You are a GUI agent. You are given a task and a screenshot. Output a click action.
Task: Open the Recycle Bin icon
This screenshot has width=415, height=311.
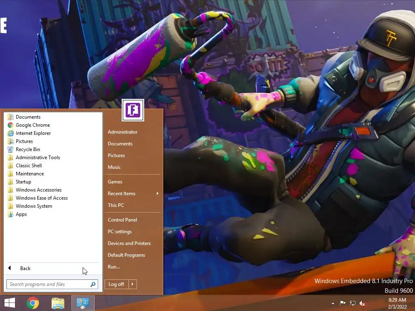10,149
